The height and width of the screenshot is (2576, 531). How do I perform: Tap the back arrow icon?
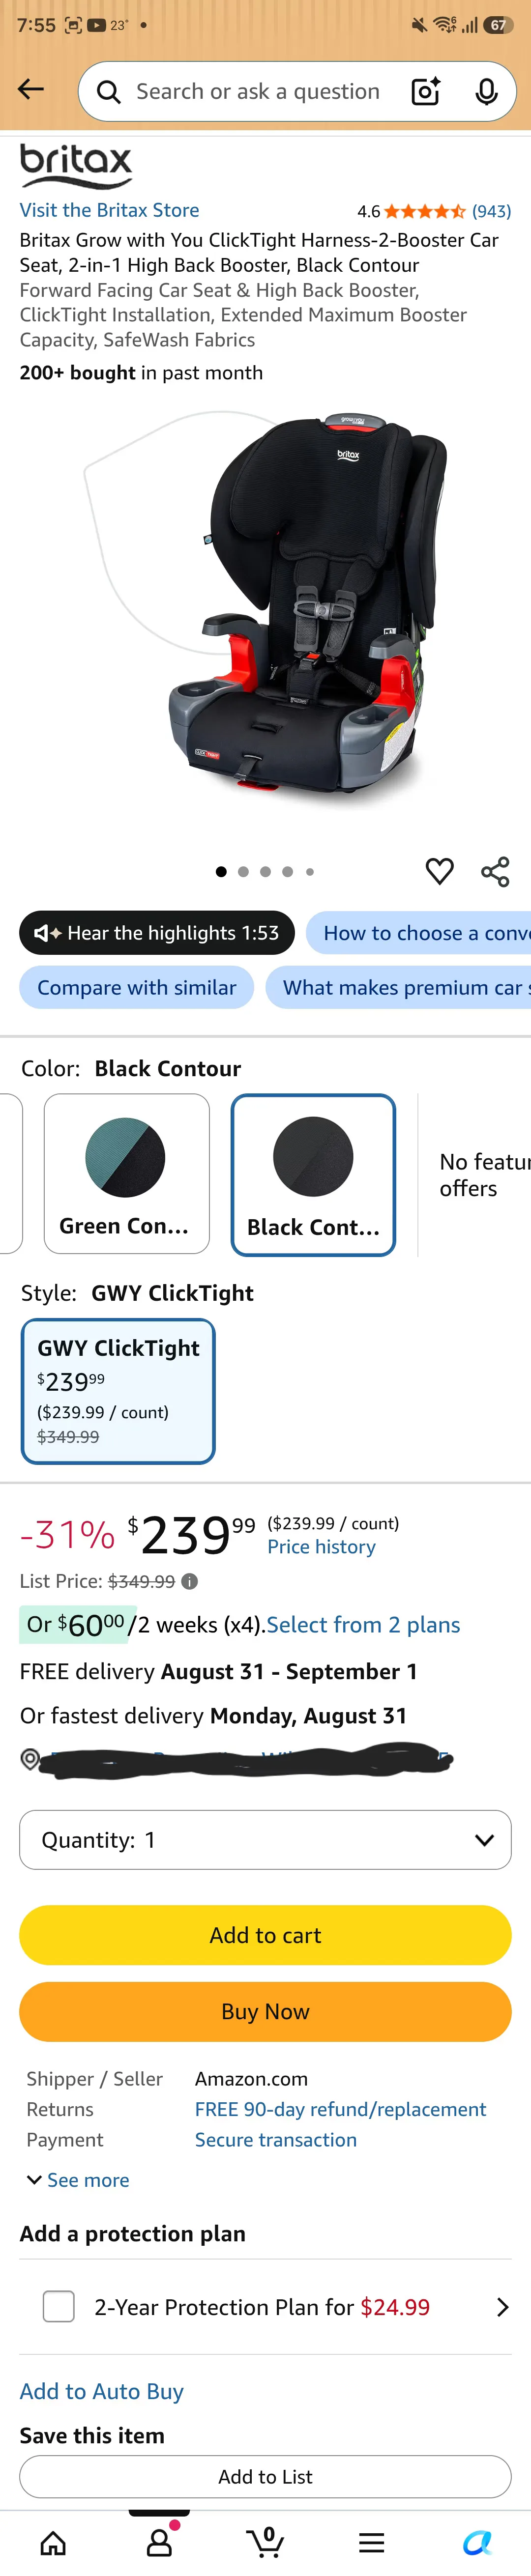point(31,90)
